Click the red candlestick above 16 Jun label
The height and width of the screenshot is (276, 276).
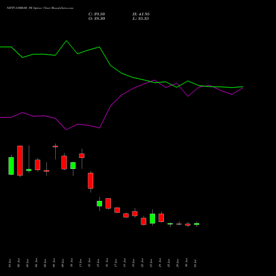[108, 203]
